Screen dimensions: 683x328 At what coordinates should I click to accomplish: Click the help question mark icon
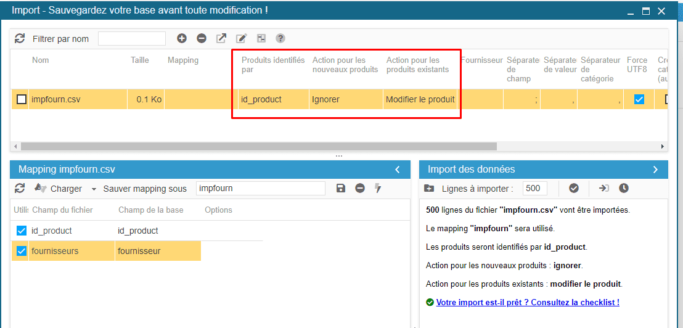pos(280,38)
